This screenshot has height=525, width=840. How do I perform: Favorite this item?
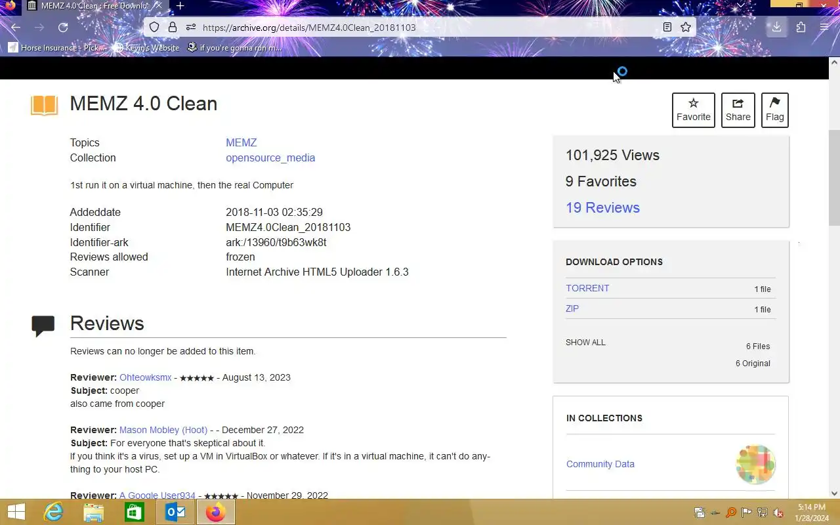694,110
